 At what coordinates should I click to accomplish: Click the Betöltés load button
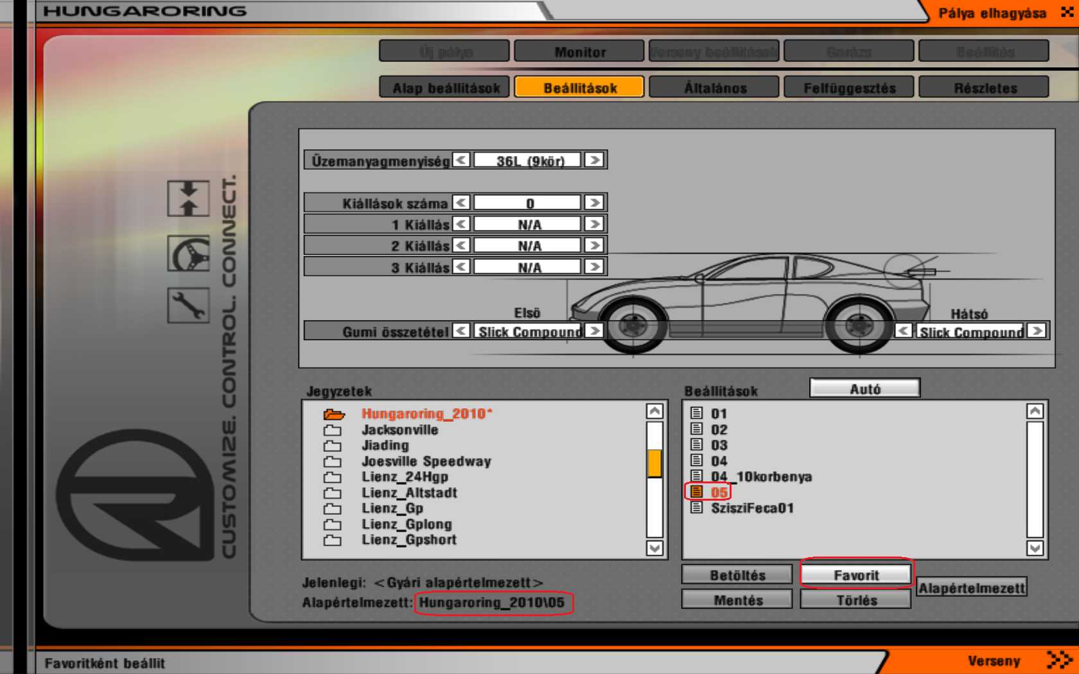[x=737, y=575]
